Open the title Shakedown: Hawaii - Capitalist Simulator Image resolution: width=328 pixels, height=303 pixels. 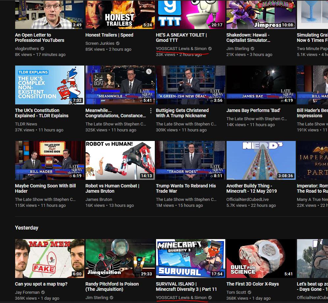248,38
